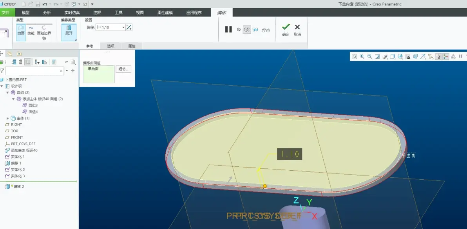467x229 pixels.
Task: Collapse the 面组 (2) tree node
Action: click(8, 92)
